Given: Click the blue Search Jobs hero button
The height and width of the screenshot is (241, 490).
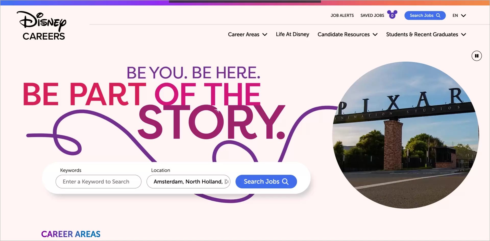Looking at the screenshot, I should (266, 181).
